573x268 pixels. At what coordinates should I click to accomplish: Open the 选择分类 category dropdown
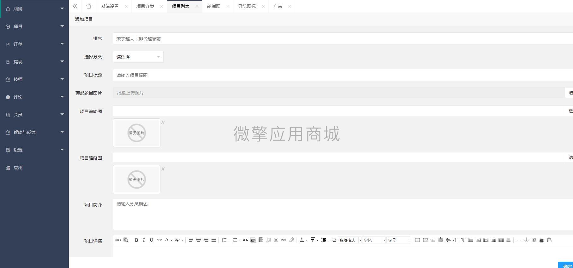coord(138,57)
